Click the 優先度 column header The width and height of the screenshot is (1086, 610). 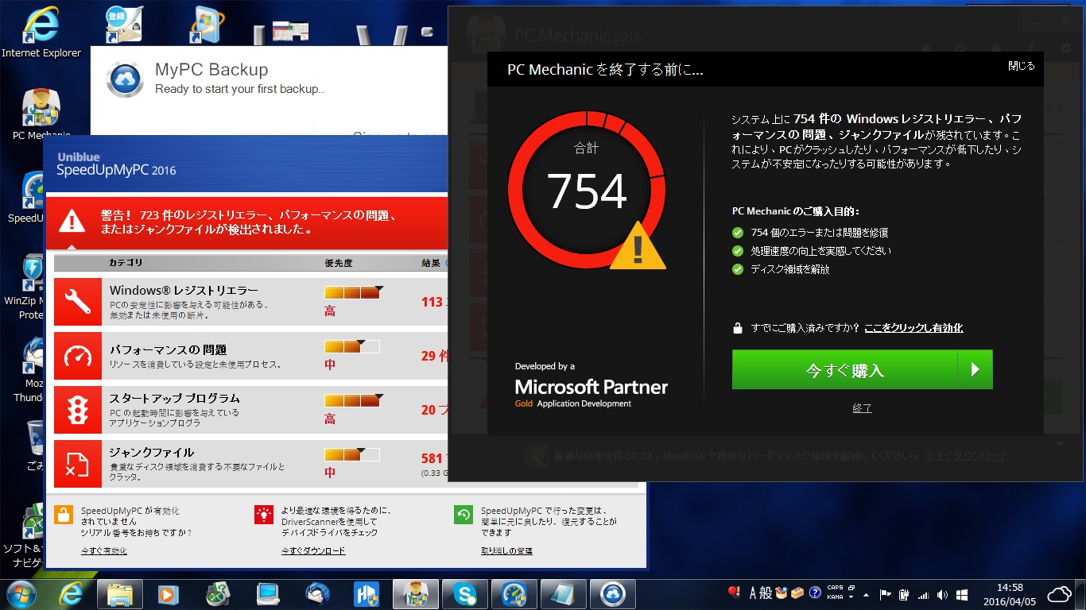pyautogui.click(x=339, y=263)
